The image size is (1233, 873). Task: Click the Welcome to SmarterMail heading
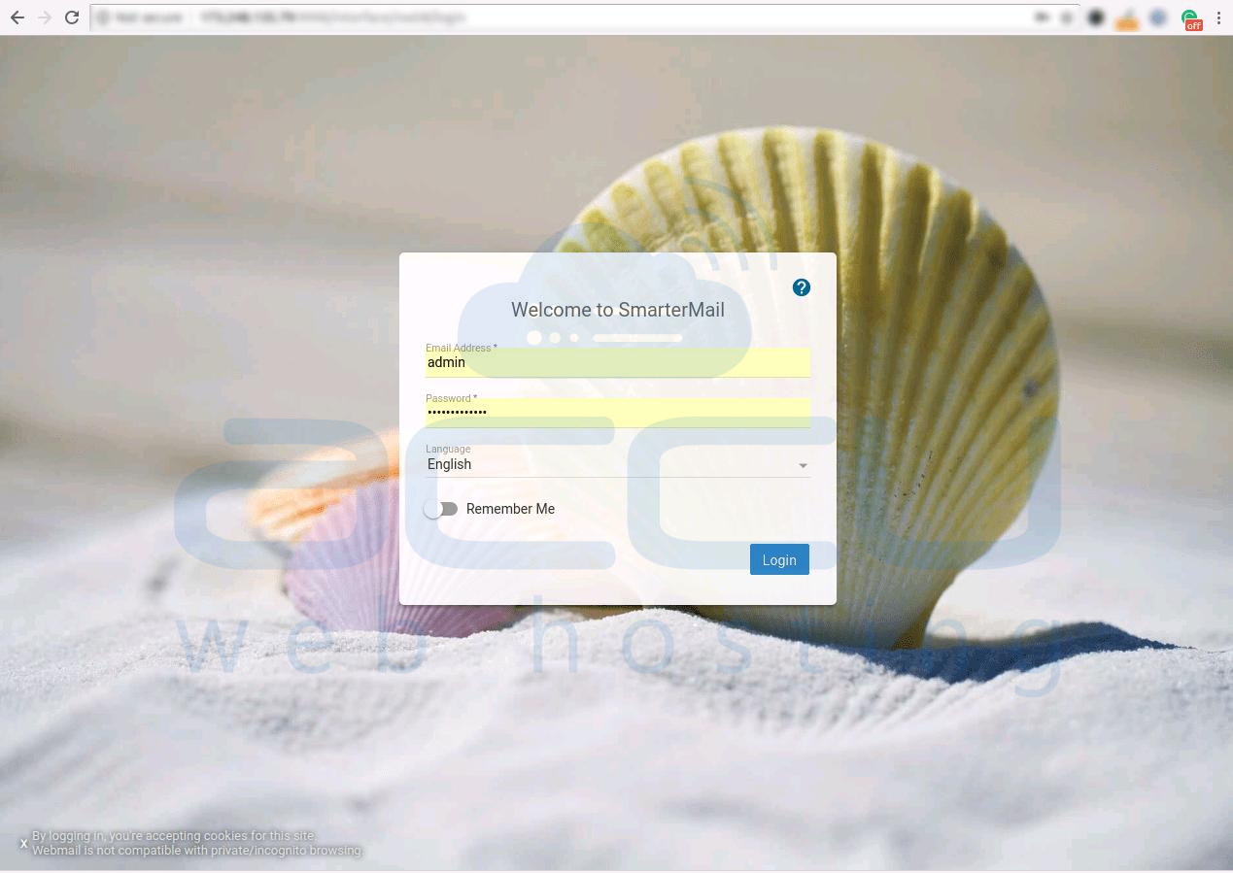(618, 310)
